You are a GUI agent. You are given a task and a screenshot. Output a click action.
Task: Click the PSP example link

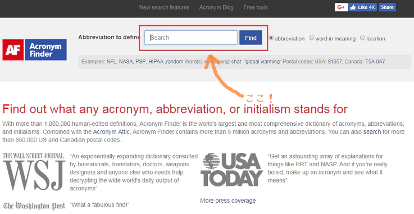click(140, 62)
